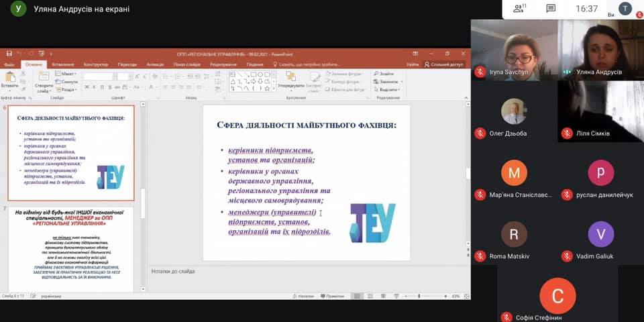Click Fit slide to window icon
This screenshot has height=322, width=644.
[x=466, y=296]
